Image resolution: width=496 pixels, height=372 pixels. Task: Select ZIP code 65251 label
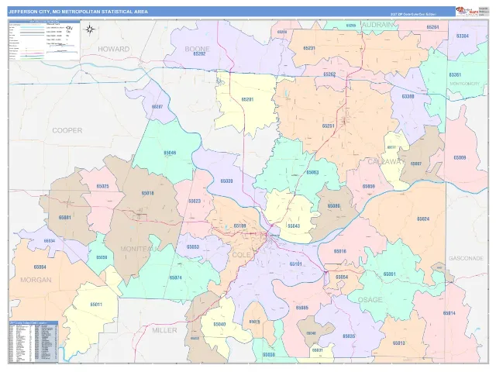(329, 126)
